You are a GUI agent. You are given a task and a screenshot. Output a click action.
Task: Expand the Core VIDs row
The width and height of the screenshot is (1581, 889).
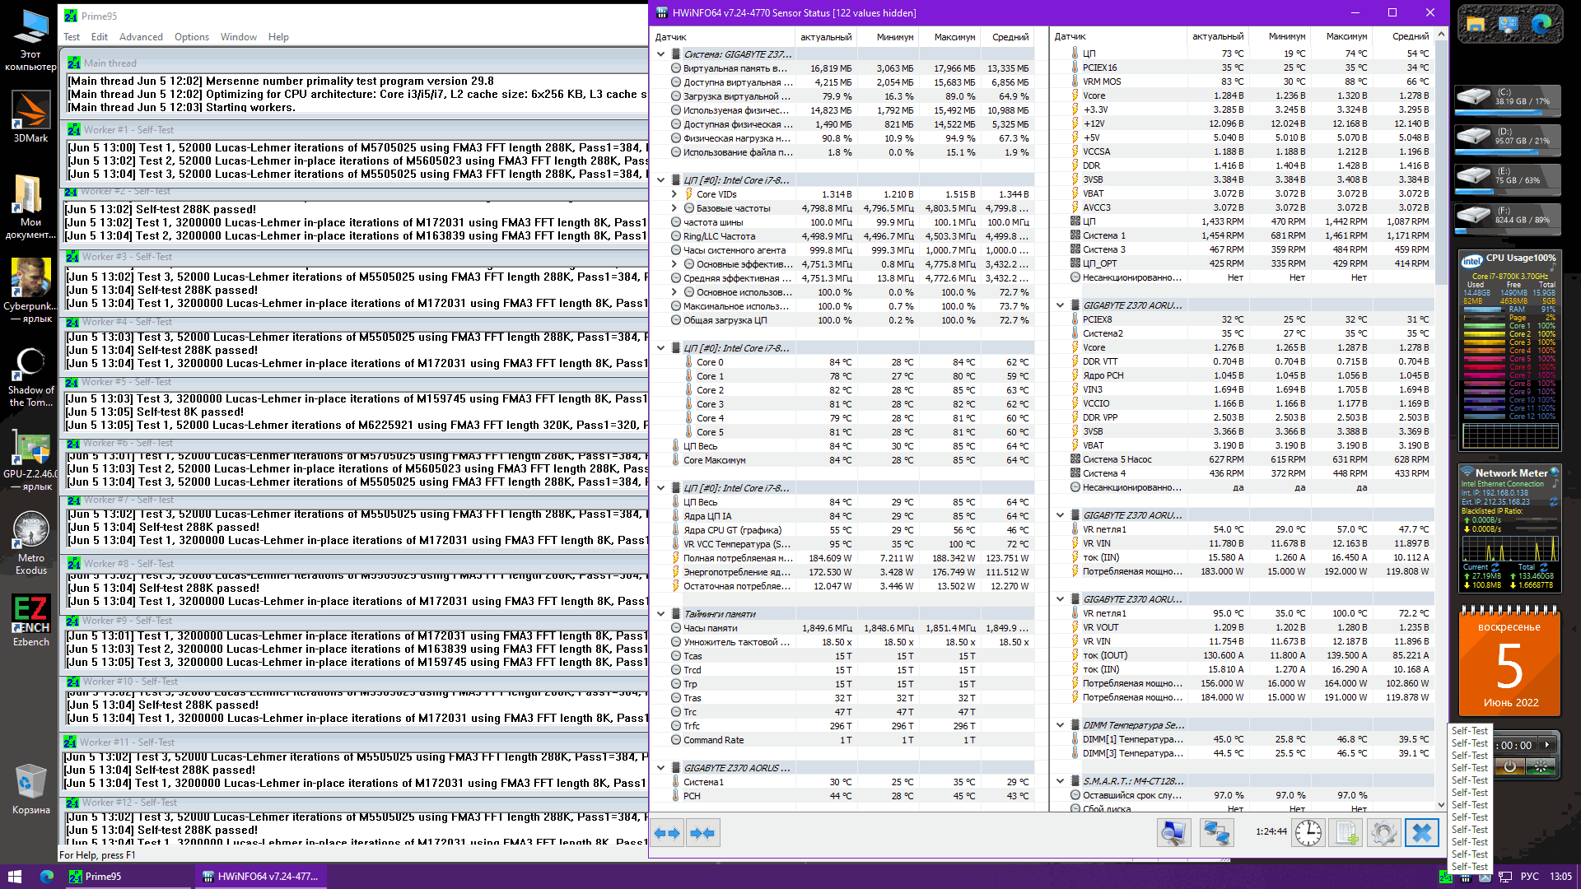[674, 194]
